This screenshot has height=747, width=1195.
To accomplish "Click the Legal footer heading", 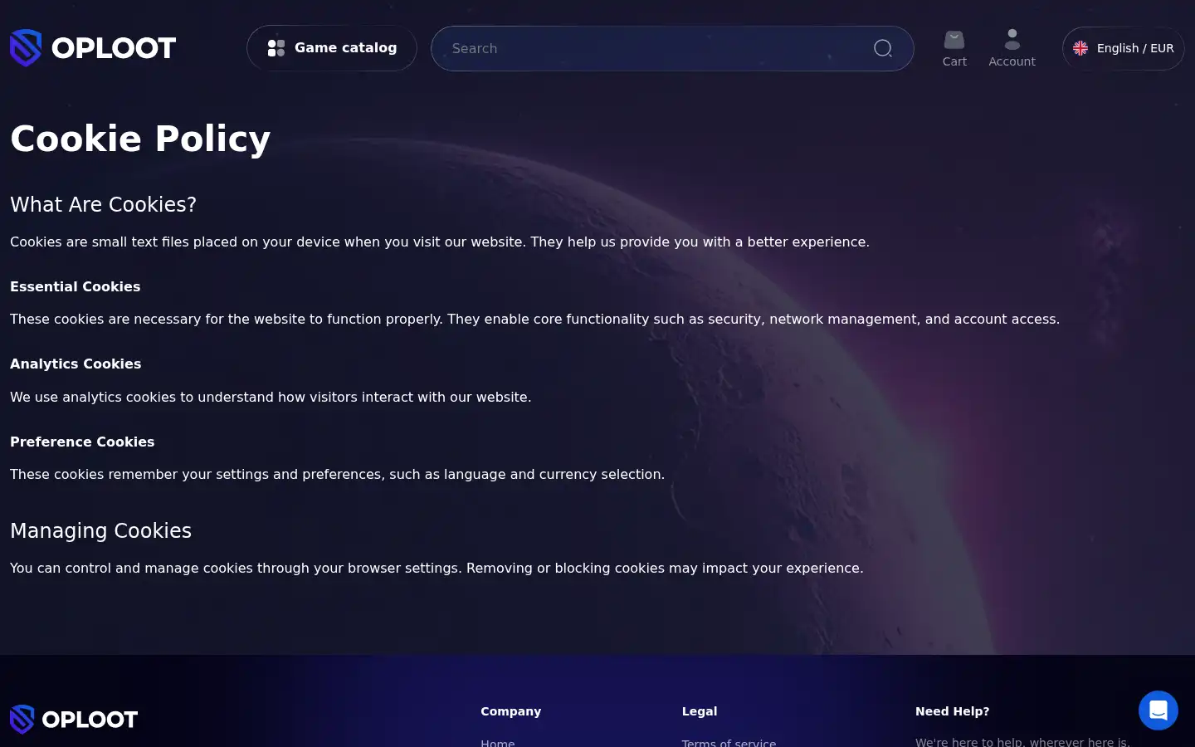I will 700,711.
